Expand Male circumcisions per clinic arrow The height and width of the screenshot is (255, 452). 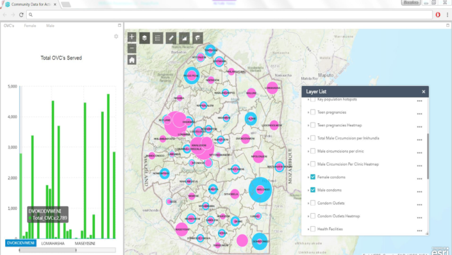tap(308, 152)
